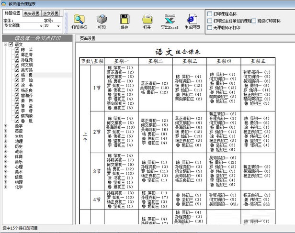
Task: Expand the 英语 subject node
Action: coord(5,131)
